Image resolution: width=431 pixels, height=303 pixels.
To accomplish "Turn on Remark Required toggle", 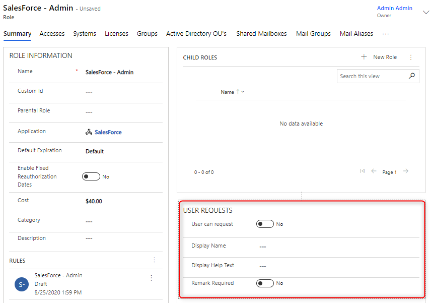I will click(265, 283).
